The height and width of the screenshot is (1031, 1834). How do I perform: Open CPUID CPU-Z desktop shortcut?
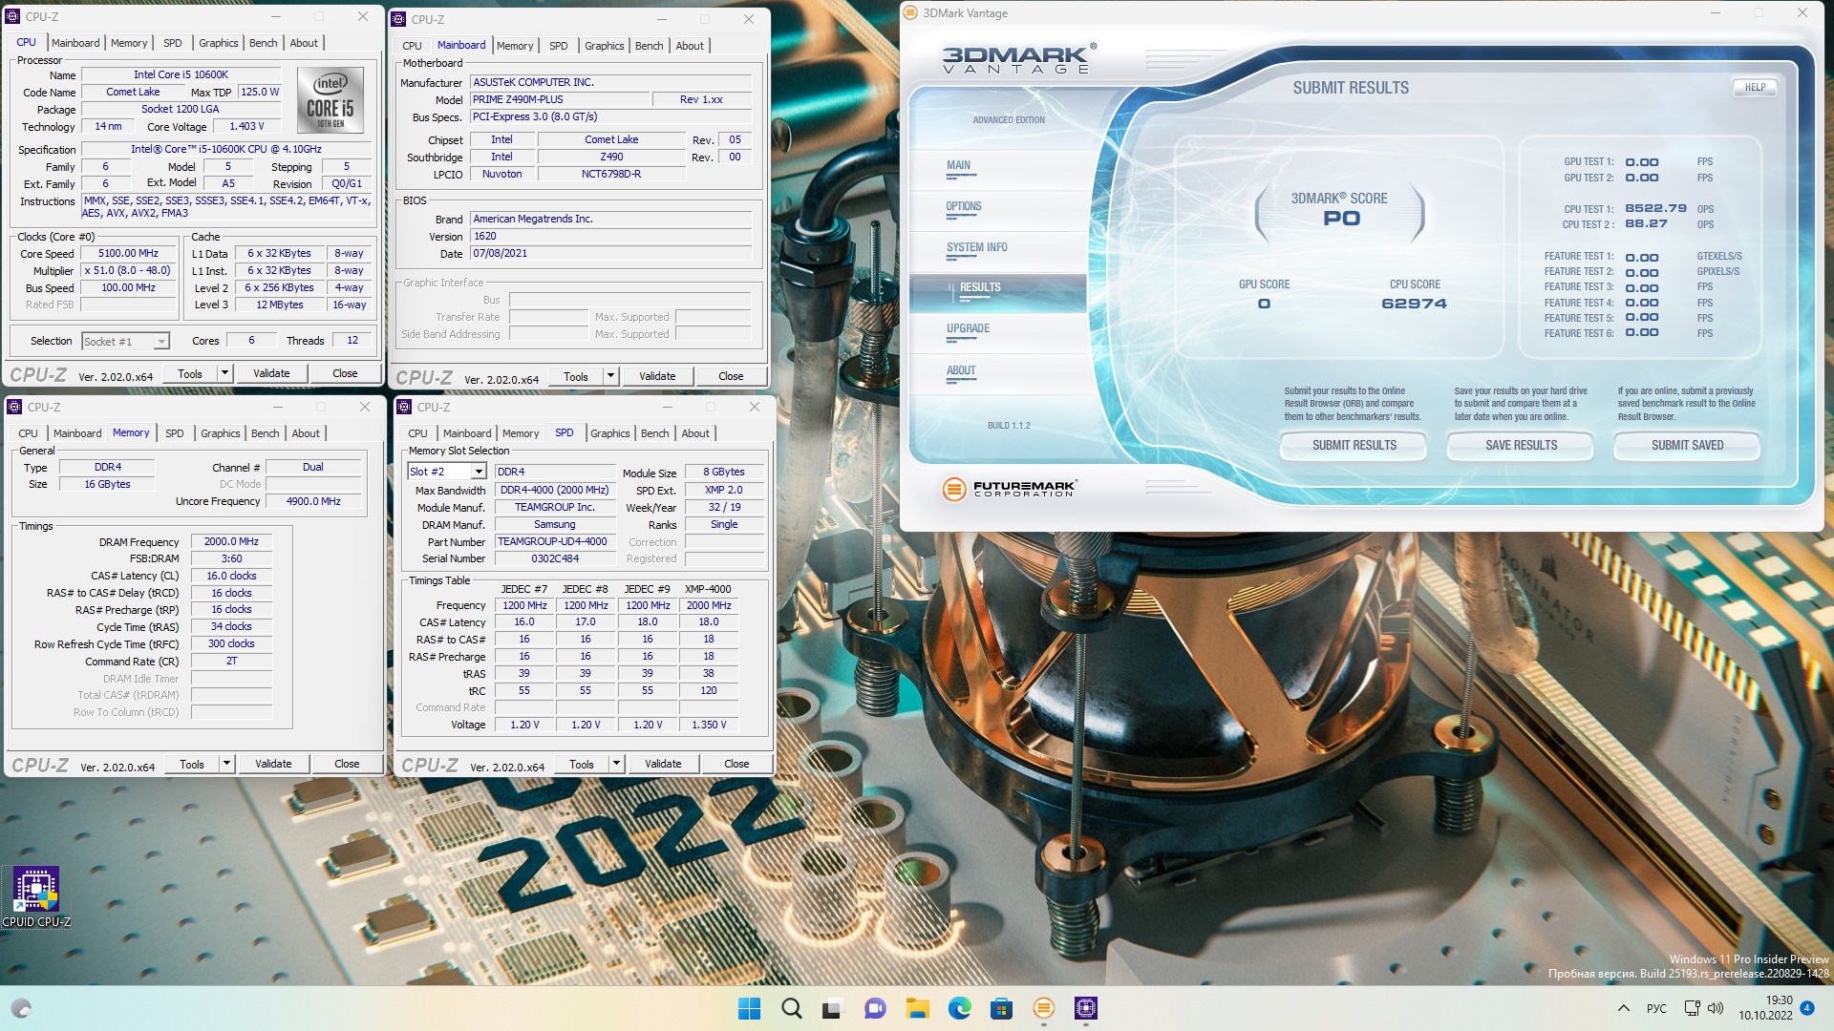[36, 896]
